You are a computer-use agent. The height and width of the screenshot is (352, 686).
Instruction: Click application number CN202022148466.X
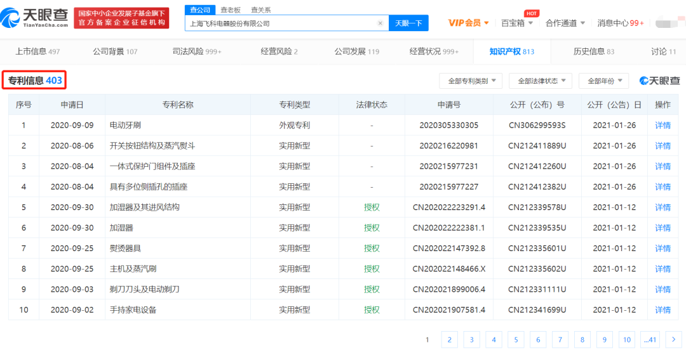point(449,269)
